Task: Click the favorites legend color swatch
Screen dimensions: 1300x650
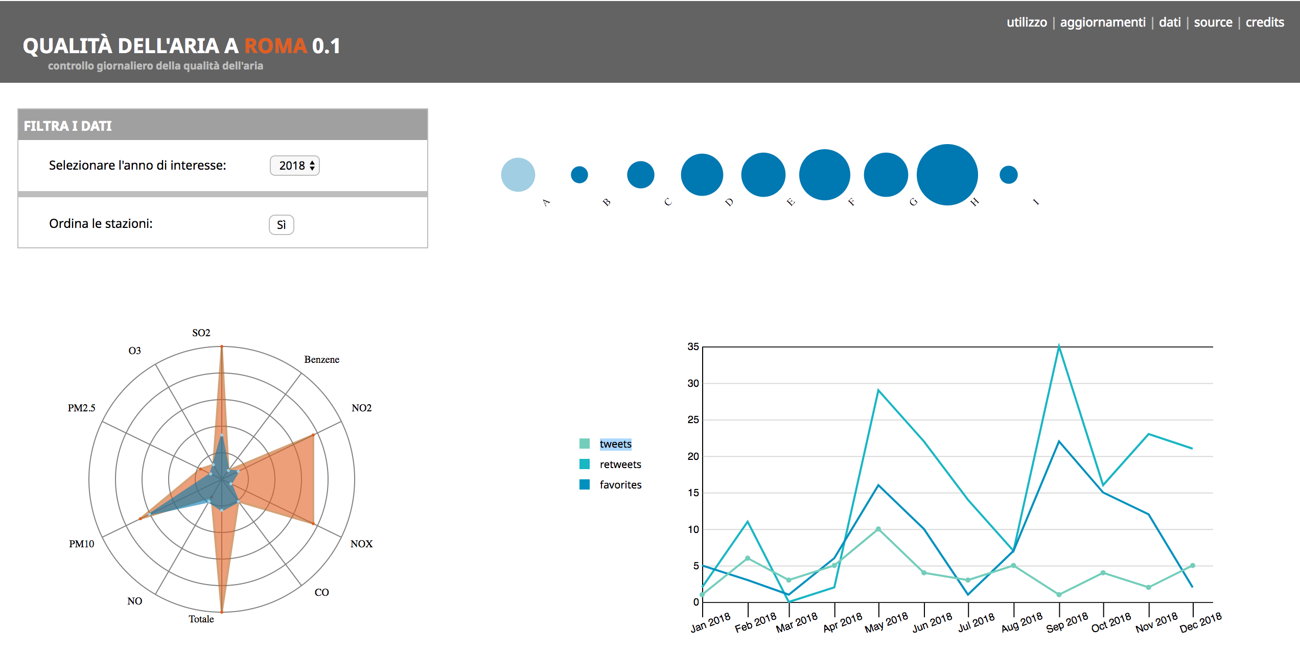Action: click(x=585, y=484)
